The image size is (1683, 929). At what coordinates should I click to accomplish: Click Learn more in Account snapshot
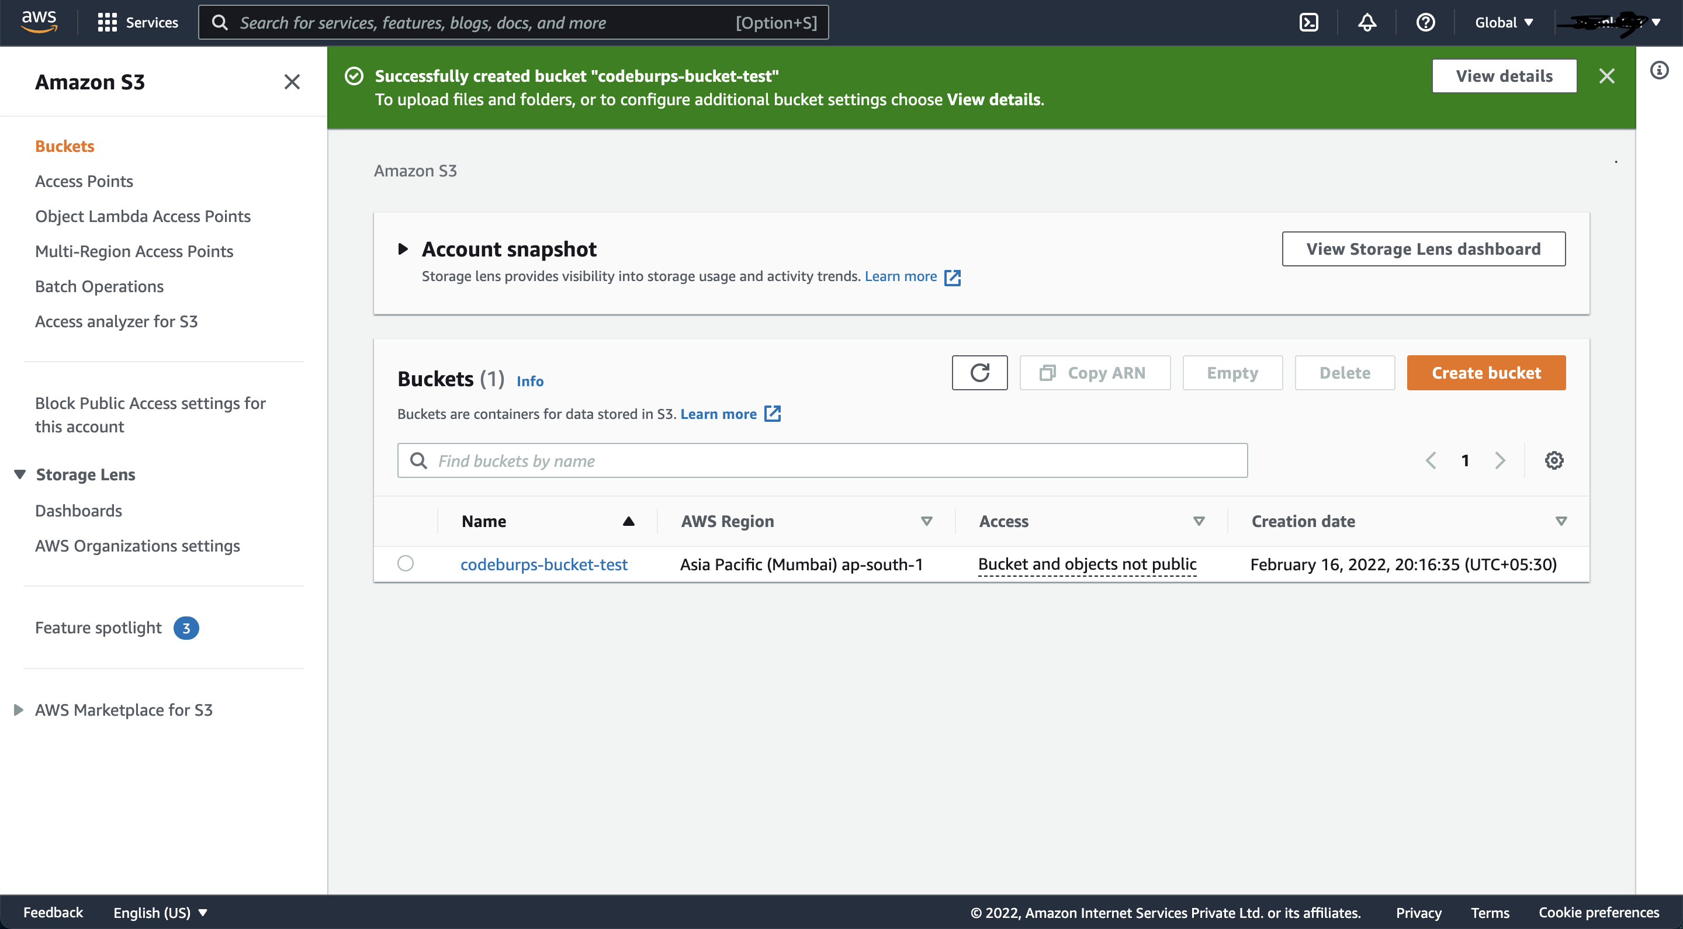pyautogui.click(x=901, y=276)
